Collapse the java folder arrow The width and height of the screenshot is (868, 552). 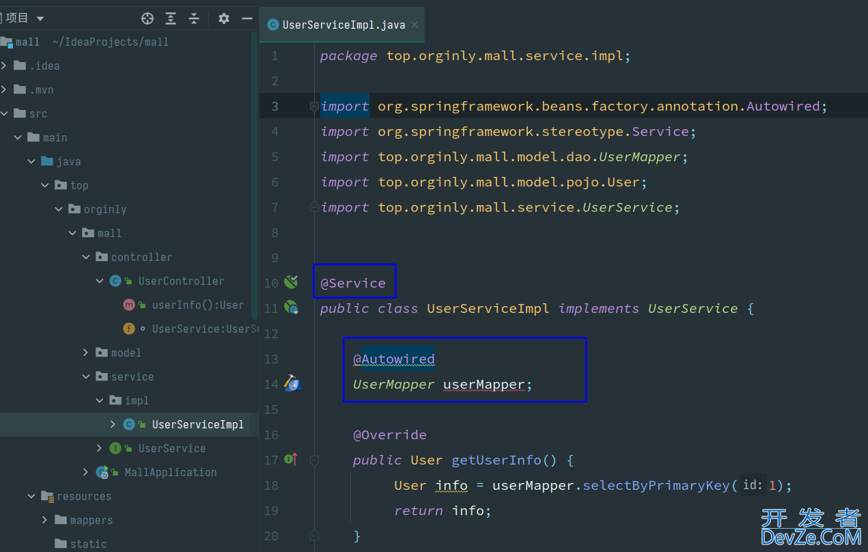click(31, 161)
